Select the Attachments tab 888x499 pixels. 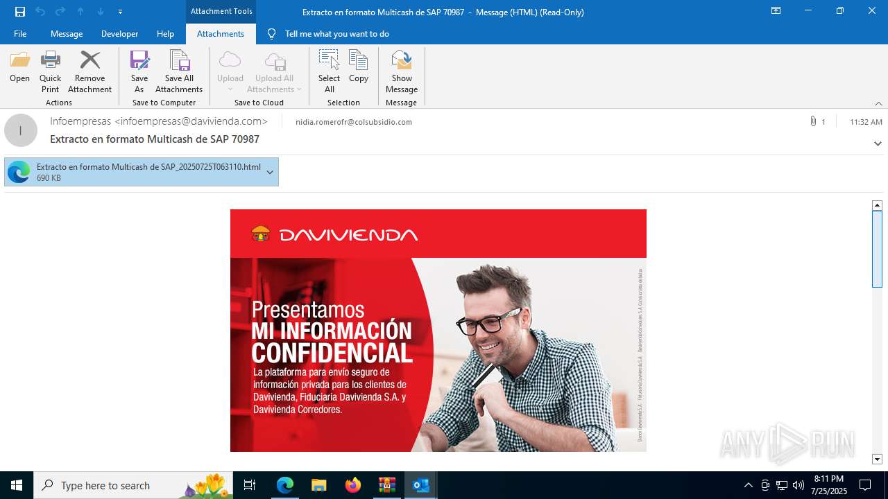coord(221,34)
